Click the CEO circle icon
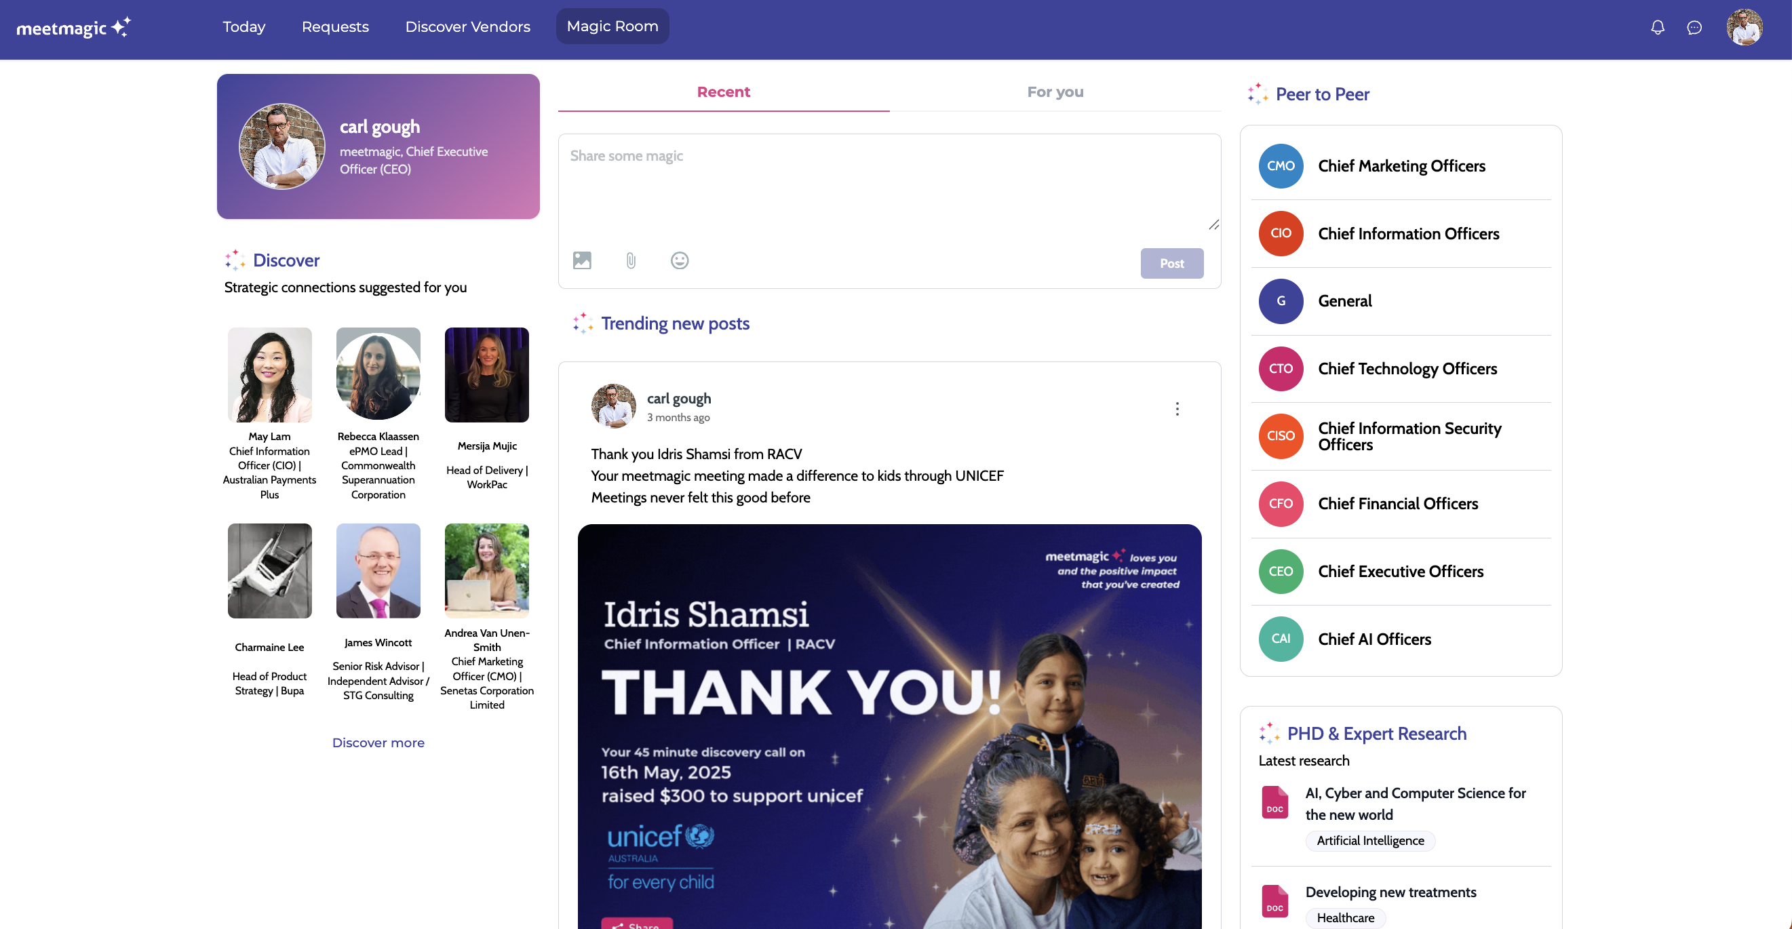This screenshot has height=929, width=1792. point(1281,572)
